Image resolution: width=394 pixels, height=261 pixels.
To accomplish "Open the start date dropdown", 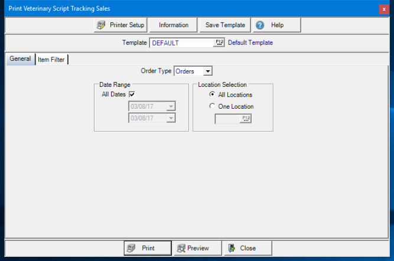I will 171,107.
